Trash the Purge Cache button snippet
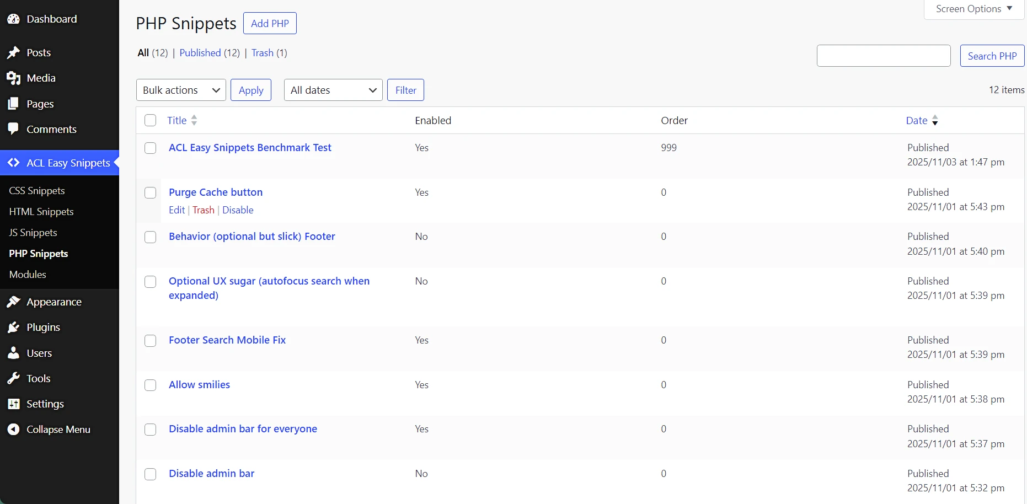Image resolution: width=1027 pixels, height=504 pixels. [x=203, y=210]
